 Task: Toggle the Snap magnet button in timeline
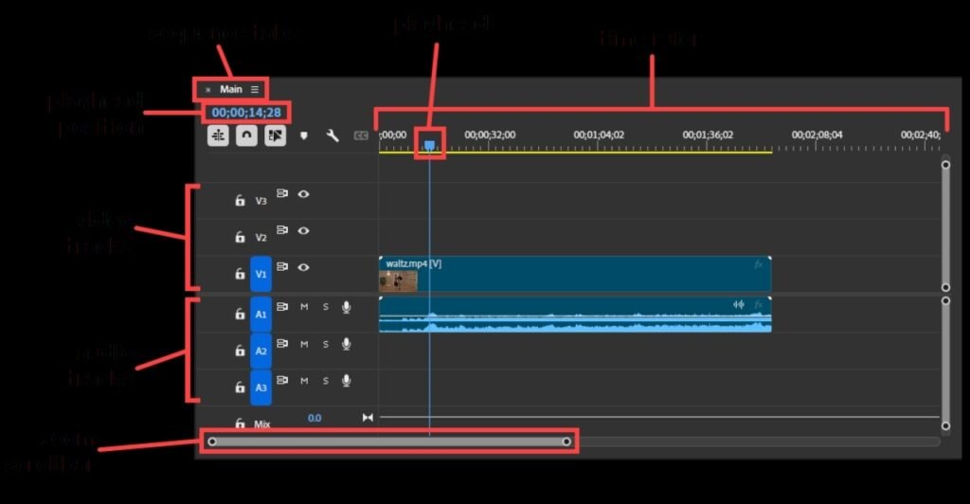pos(246,135)
